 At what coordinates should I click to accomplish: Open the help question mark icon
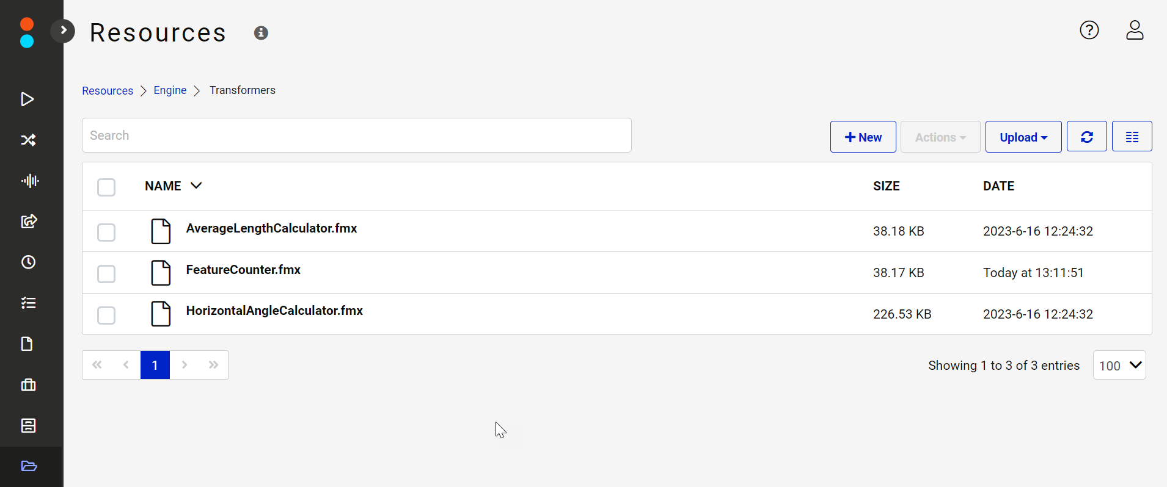(1089, 30)
